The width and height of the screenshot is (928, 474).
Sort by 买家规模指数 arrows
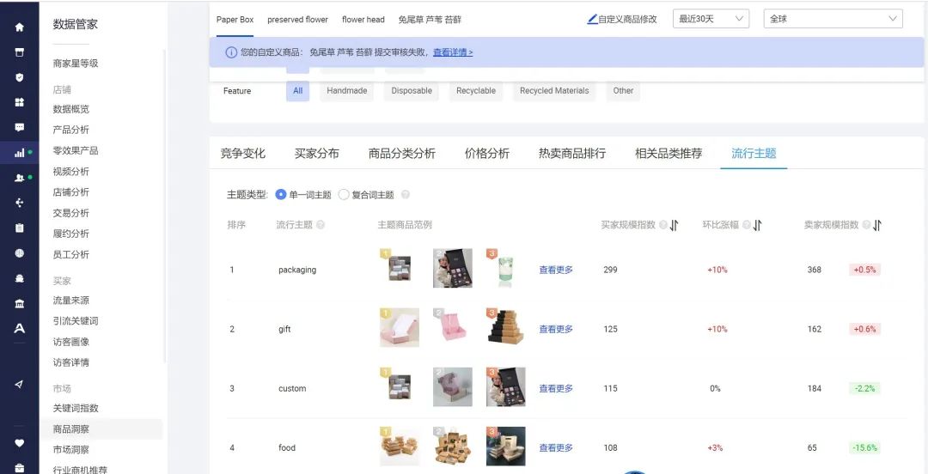pyautogui.click(x=675, y=225)
